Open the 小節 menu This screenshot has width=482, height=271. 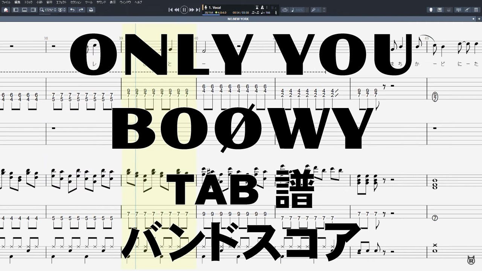coord(39,2)
